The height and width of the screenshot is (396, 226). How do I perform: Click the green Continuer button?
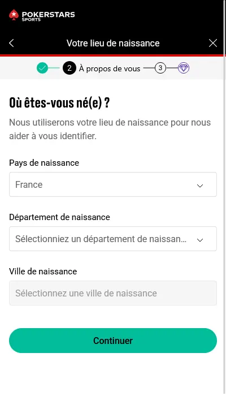pos(113,341)
